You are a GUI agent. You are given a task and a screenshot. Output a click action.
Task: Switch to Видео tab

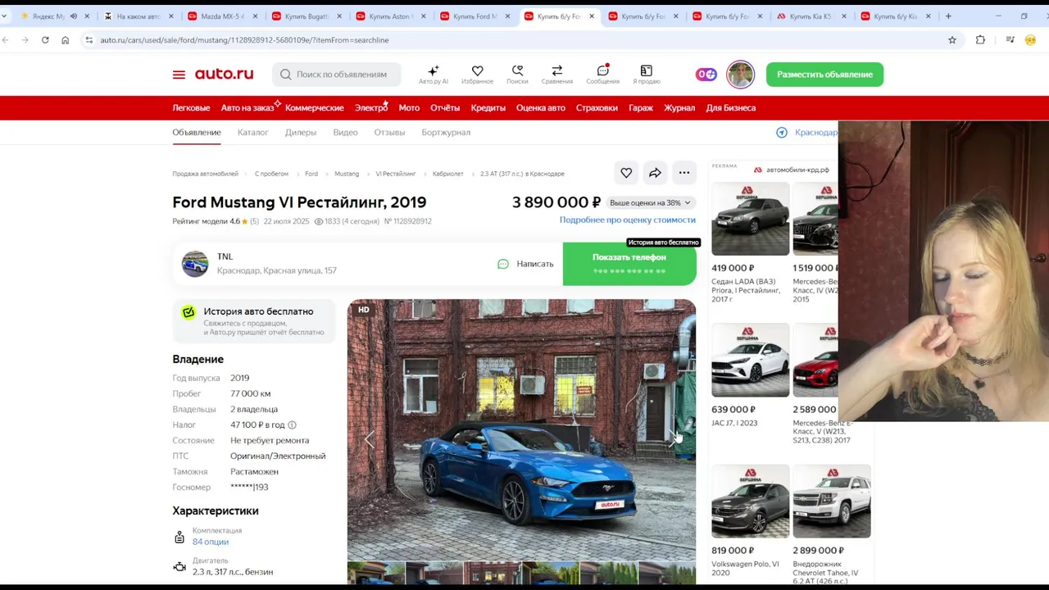[x=345, y=133]
